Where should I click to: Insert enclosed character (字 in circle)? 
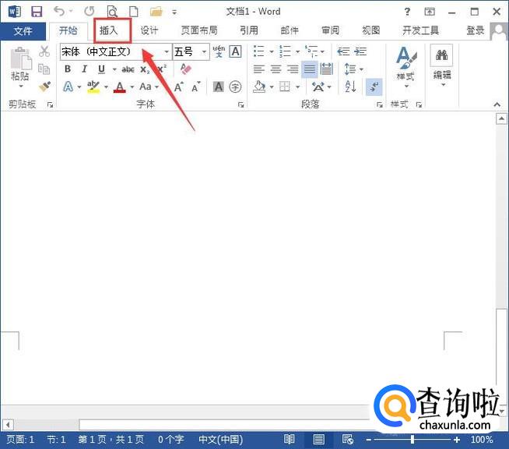pos(235,87)
